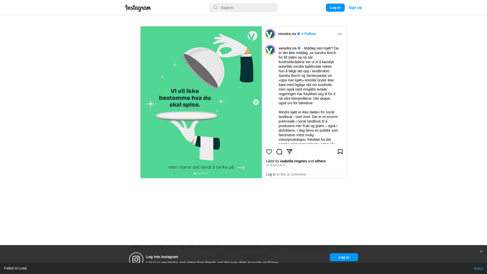
Task: Open the comment bubble icon
Action: point(279,152)
